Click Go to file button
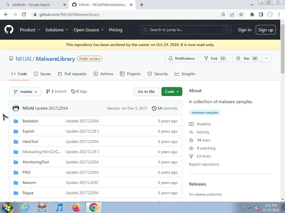This screenshot has width=285, height=213. [x=146, y=92]
